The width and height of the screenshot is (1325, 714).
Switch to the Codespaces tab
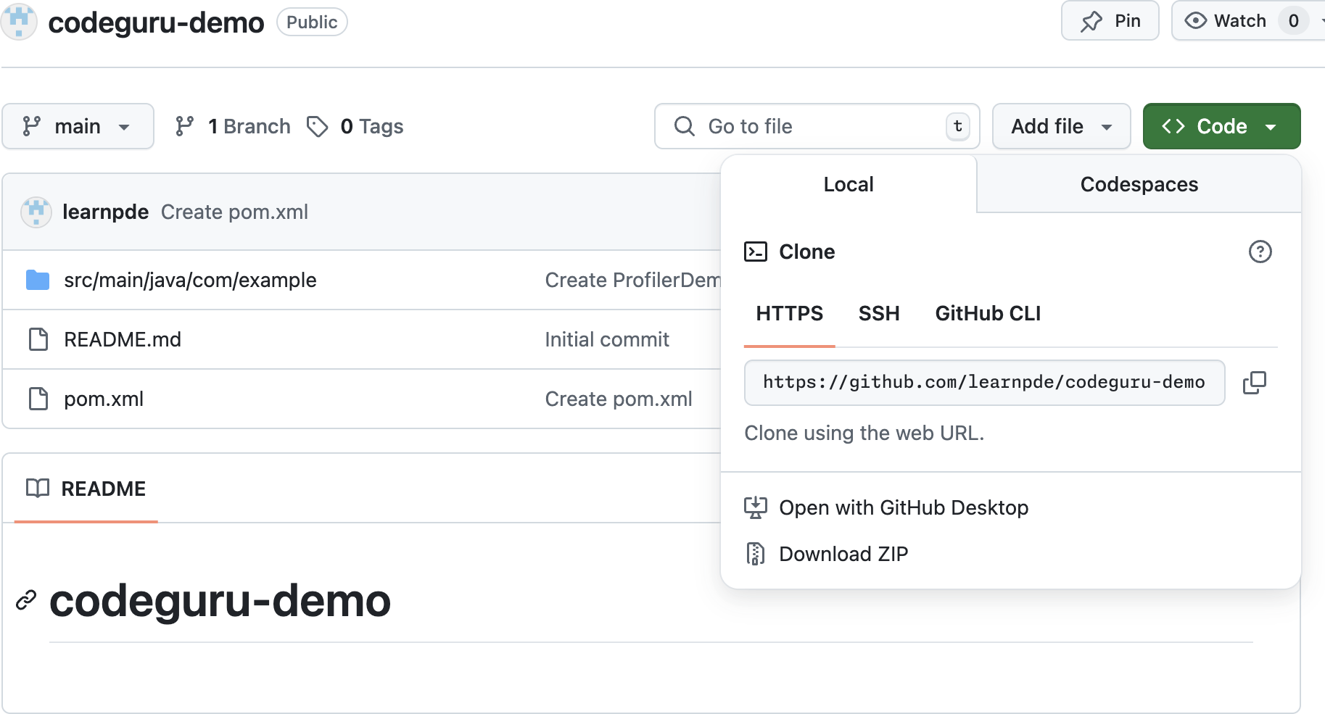click(1139, 184)
